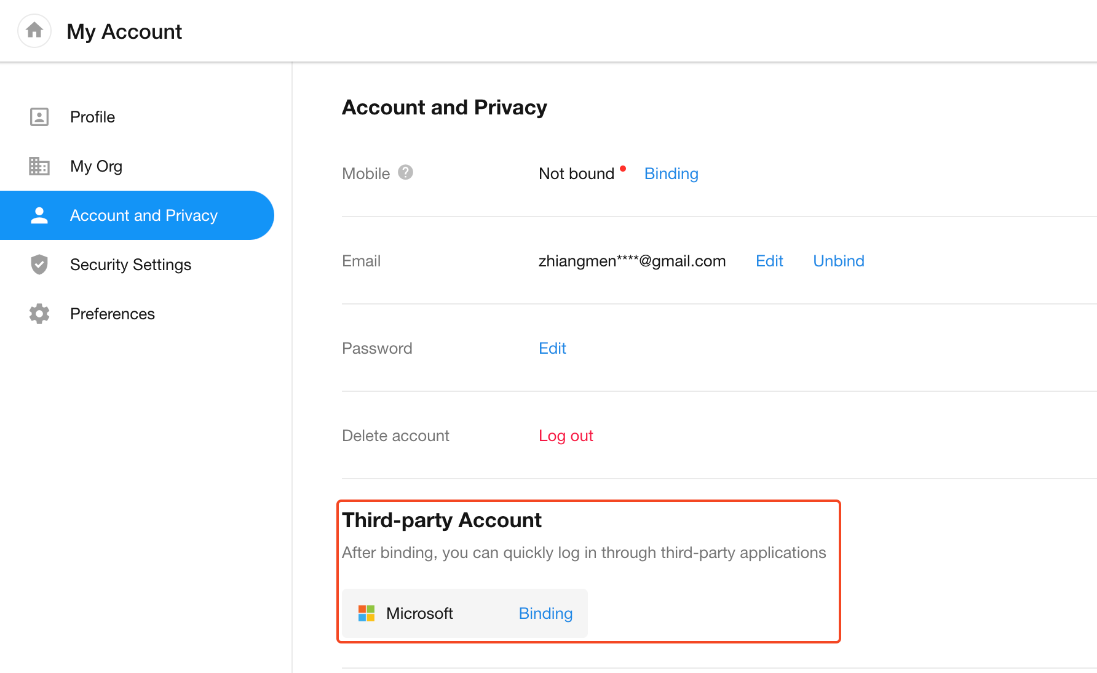The image size is (1097, 673).
Task: Open the Profile menu item
Action: [x=92, y=117]
